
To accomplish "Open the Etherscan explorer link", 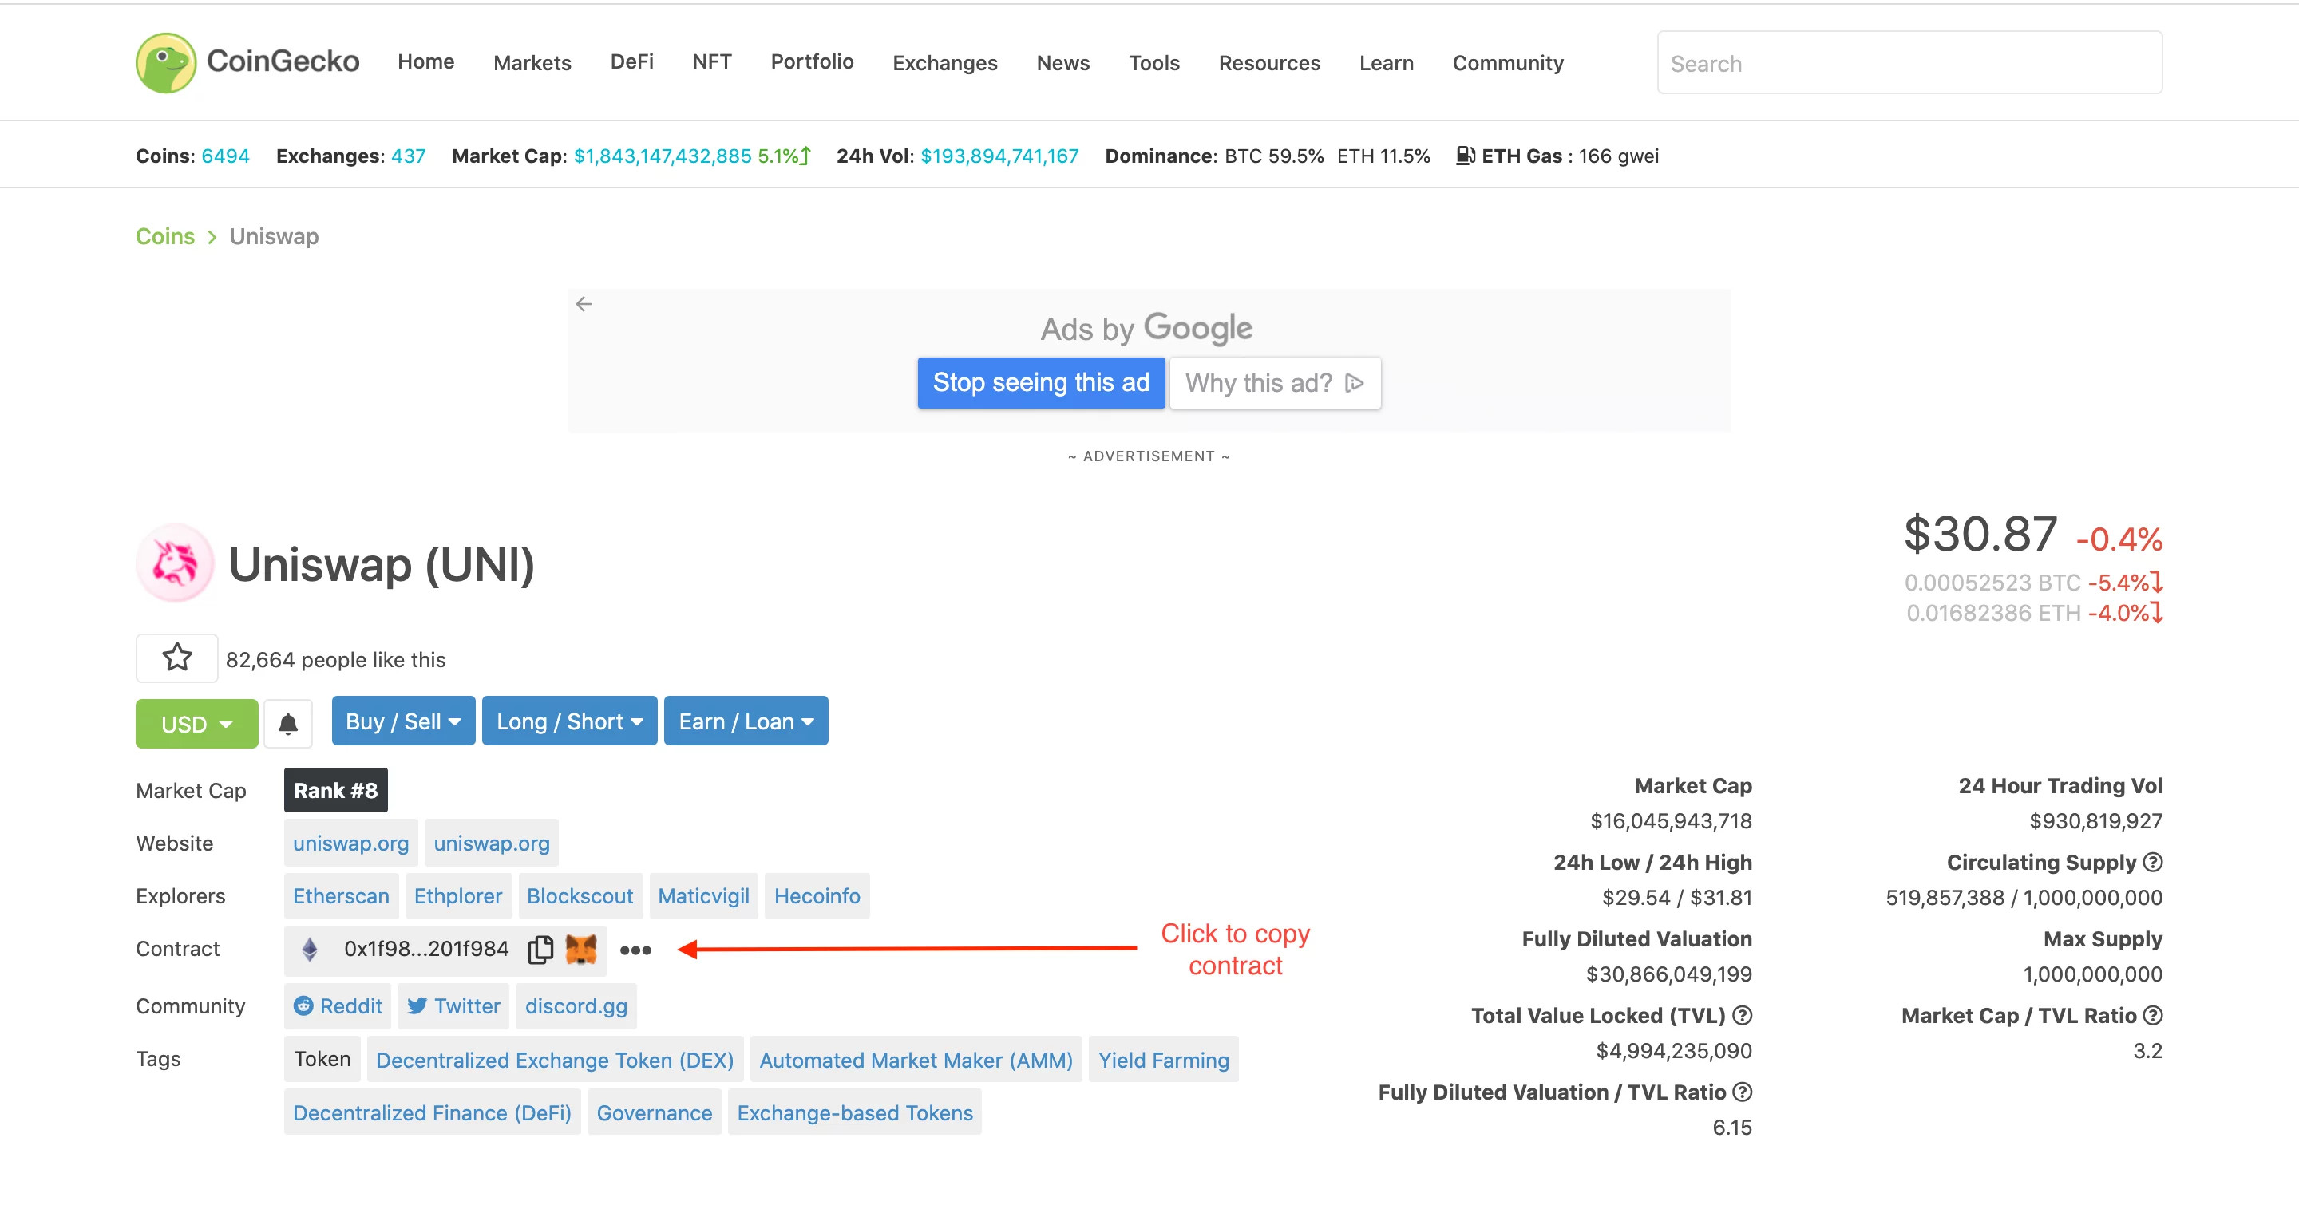I will (341, 895).
